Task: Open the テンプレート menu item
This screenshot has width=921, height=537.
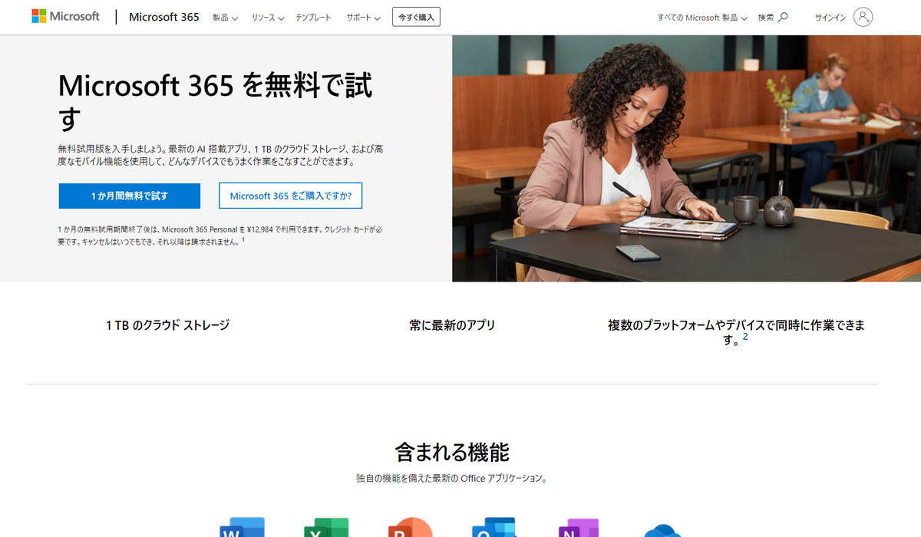Action: tap(313, 17)
